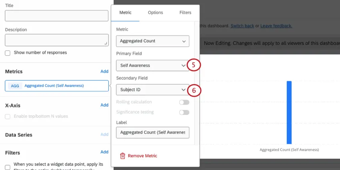Toggle Show number of responses checkbox
The height and width of the screenshot is (170, 340).
pyautogui.click(x=8, y=53)
